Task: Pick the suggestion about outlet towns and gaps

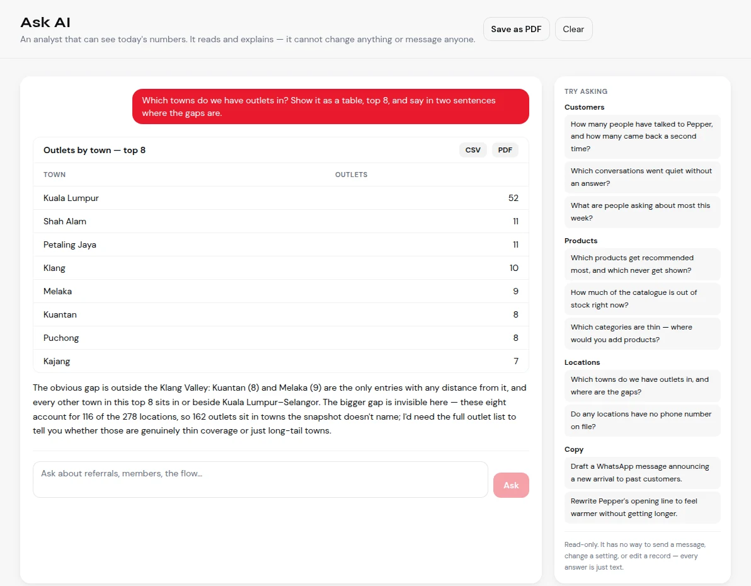Action: tap(642, 386)
